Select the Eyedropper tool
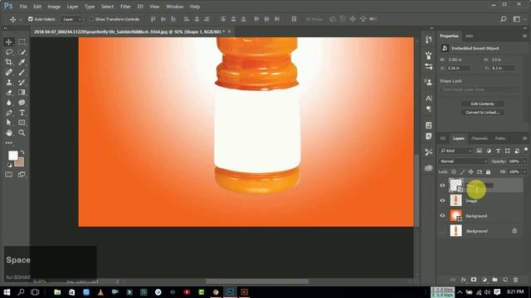 22,62
